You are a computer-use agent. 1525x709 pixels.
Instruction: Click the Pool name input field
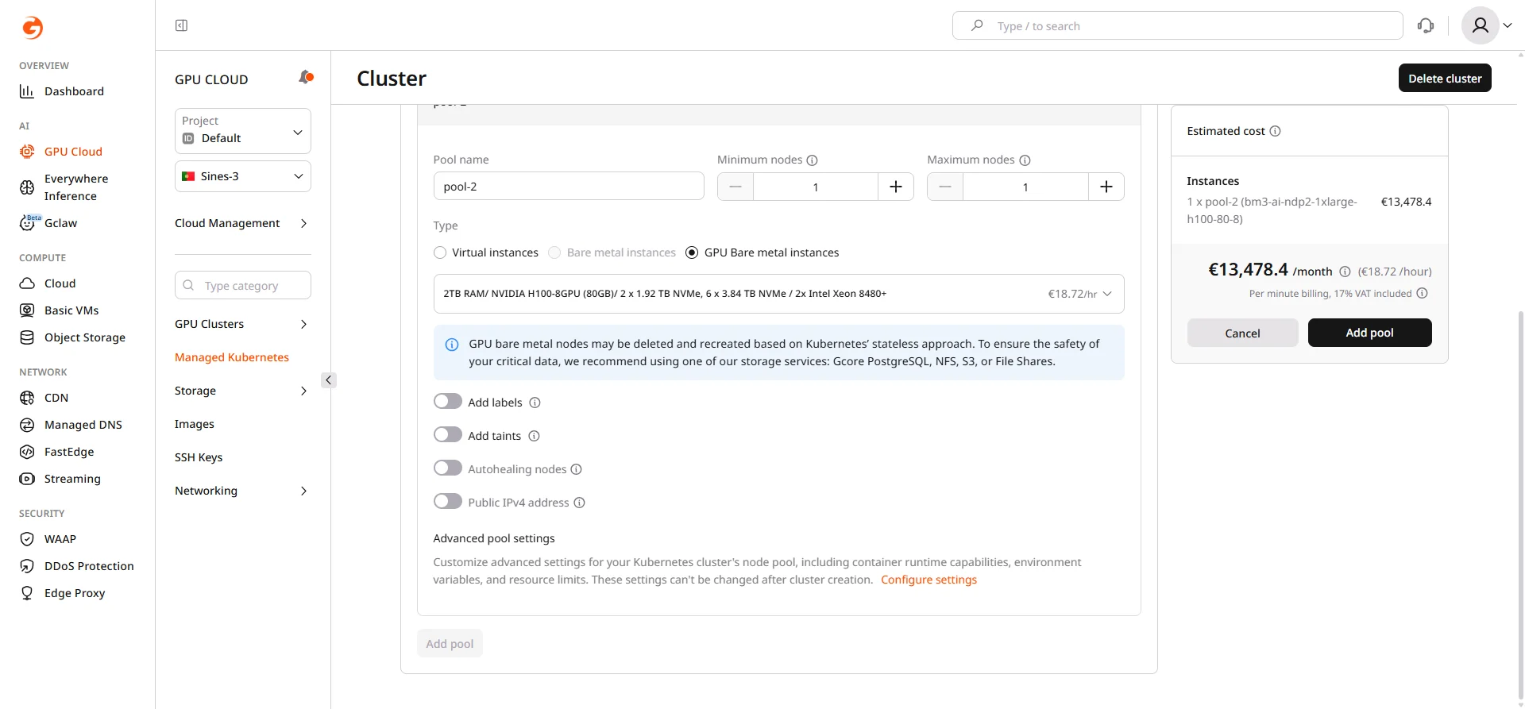569,187
